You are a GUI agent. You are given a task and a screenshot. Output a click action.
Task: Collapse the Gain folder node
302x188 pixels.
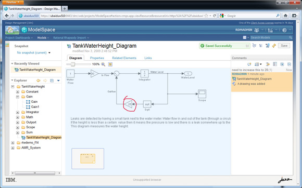pyautogui.click(x=18, y=97)
